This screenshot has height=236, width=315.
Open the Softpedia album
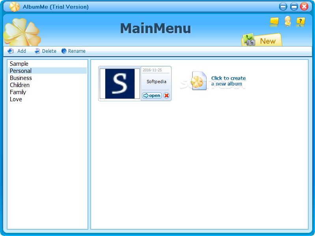(x=152, y=95)
